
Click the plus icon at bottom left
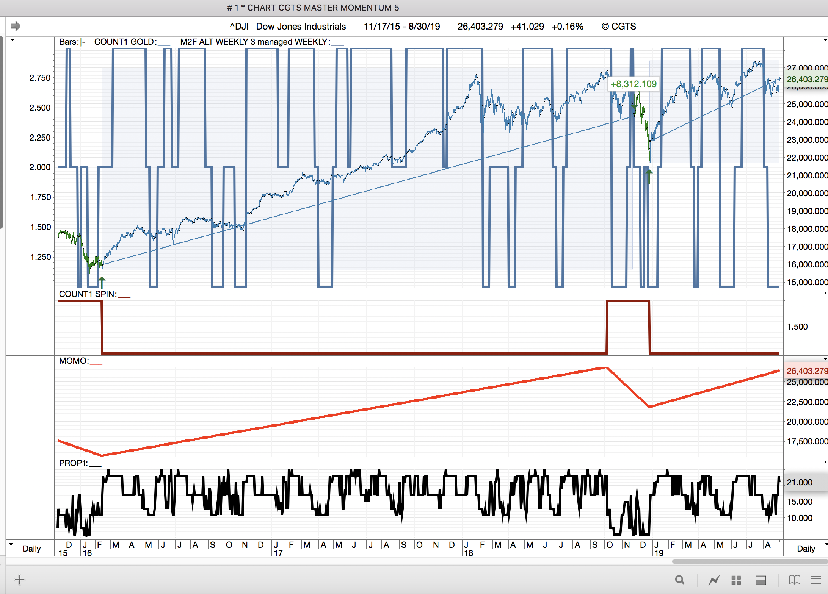(x=19, y=580)
